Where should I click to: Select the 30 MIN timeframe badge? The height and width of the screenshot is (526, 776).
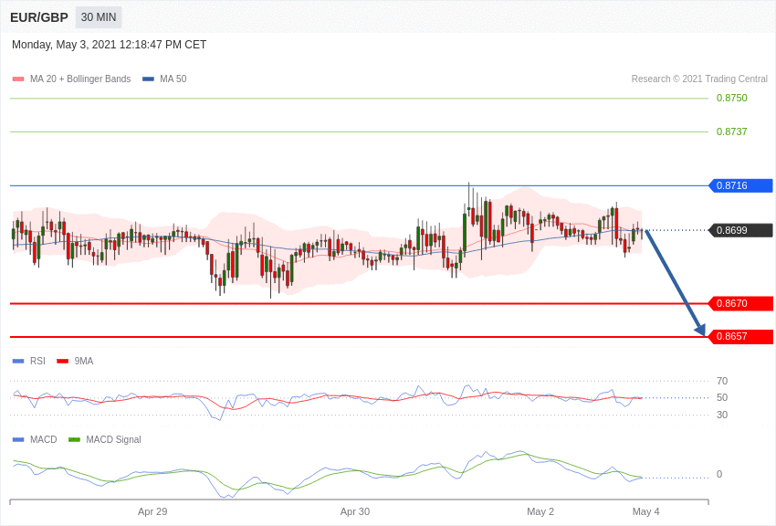click(99, 17)
